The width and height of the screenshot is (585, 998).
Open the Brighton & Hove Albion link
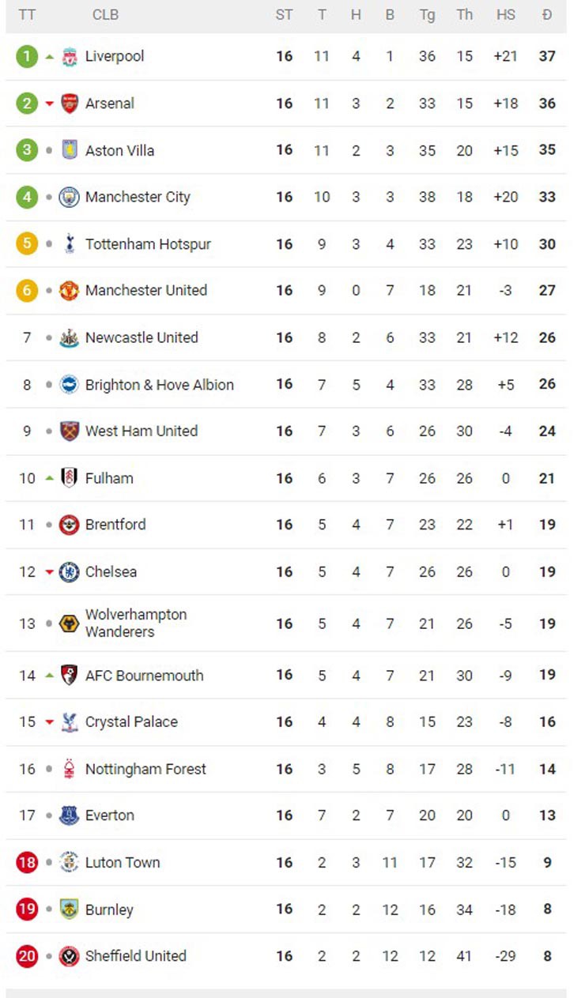pyautogui.click(x=159, y=385)
